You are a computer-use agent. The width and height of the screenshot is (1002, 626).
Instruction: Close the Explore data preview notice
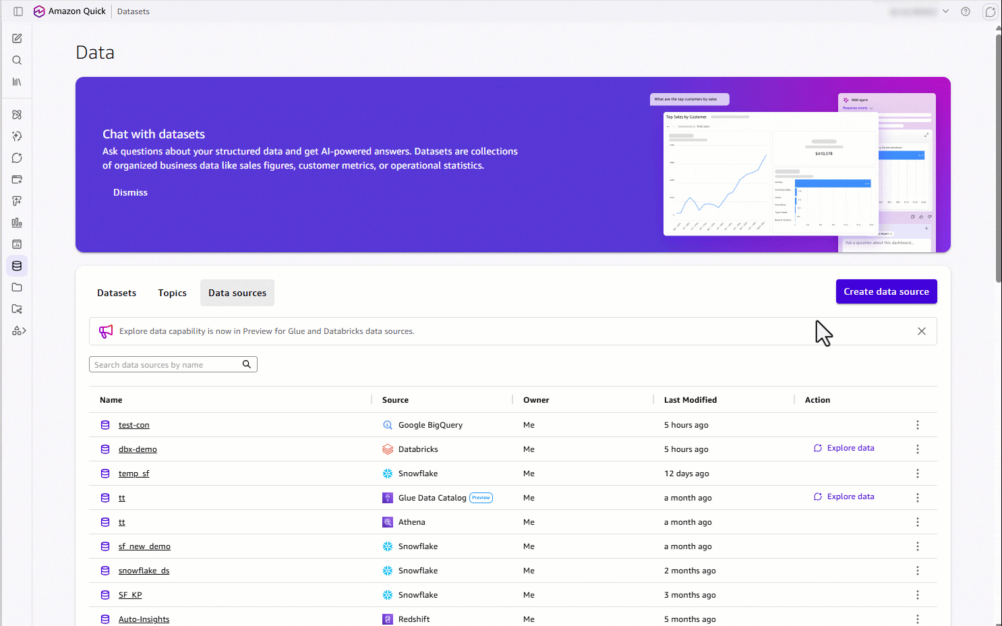click(922, 331)
